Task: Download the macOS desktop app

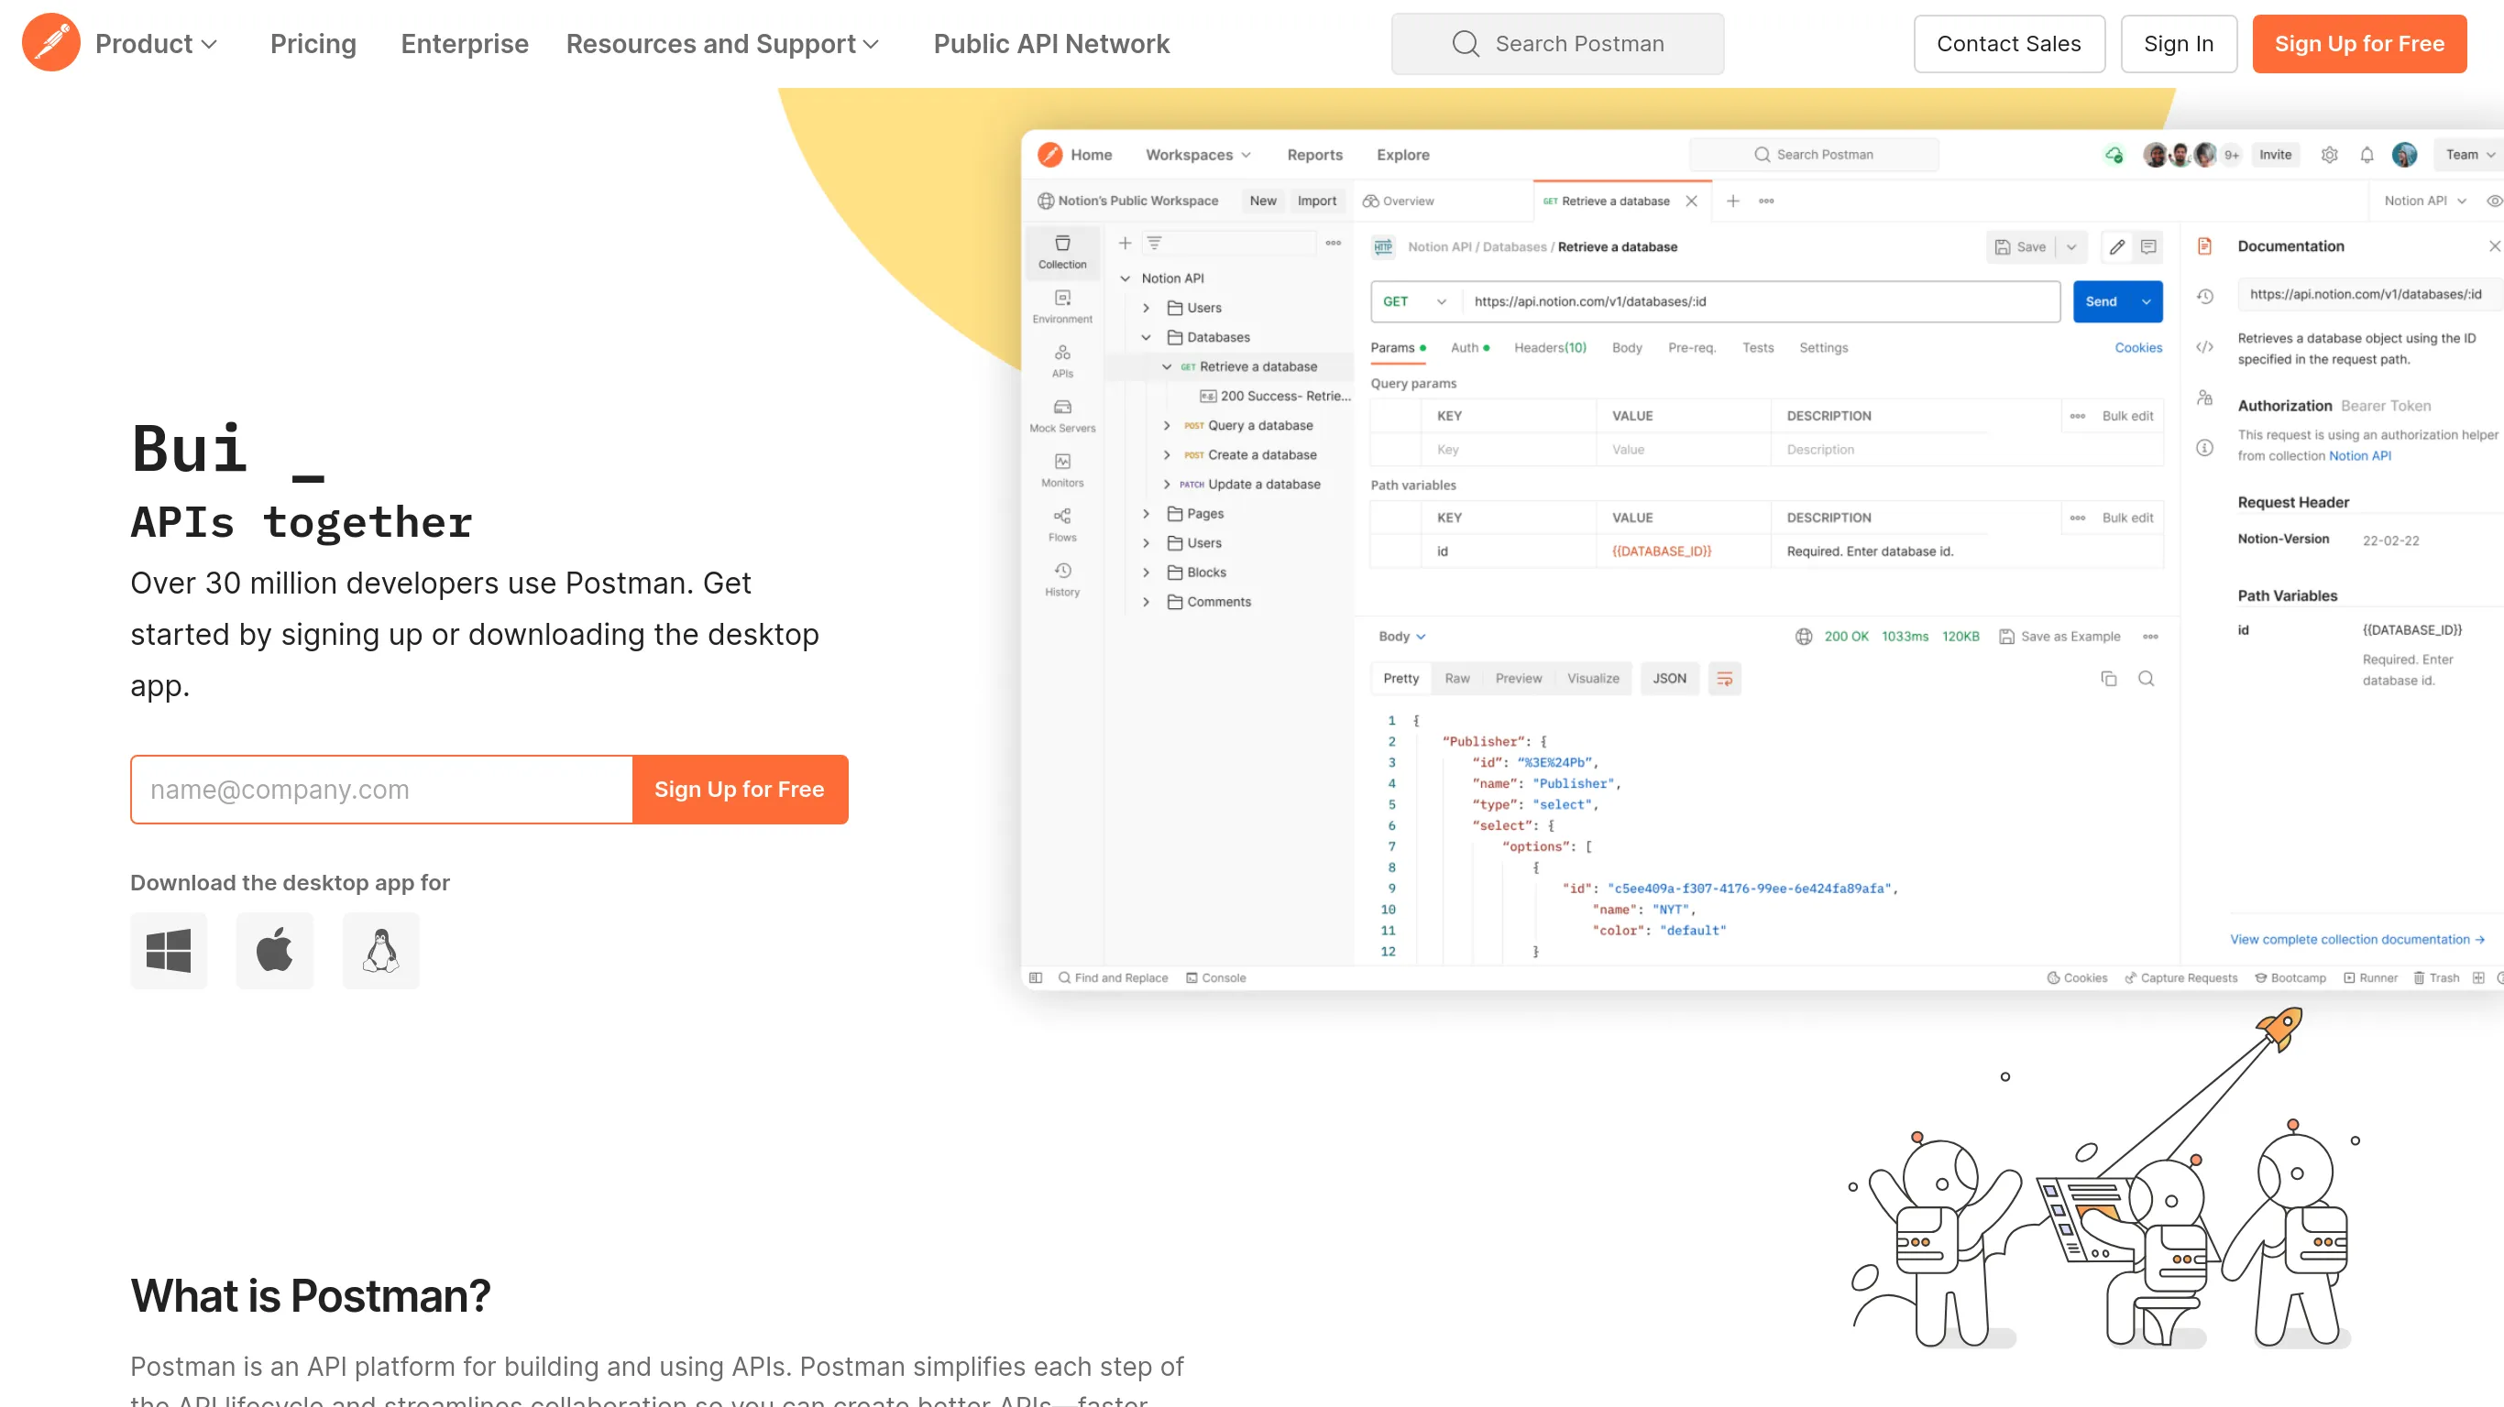Action: (x=274, y=950)
